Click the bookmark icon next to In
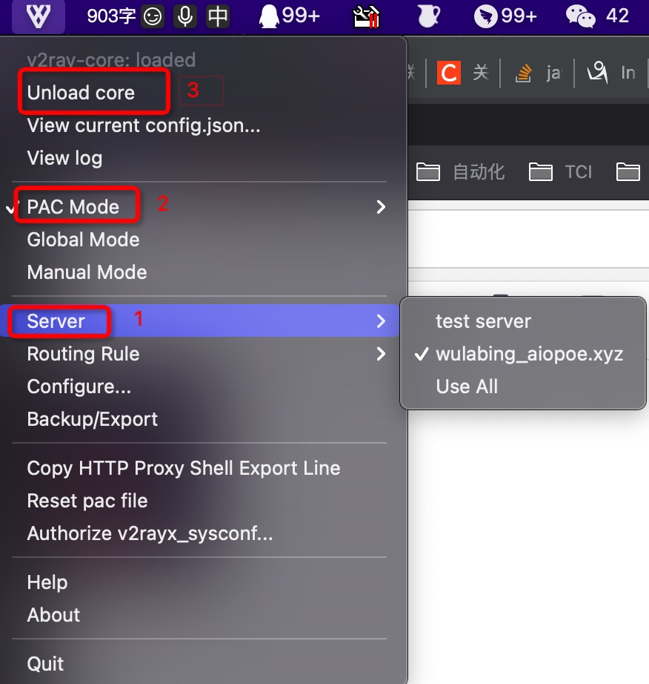Image resolution: width=649 pixels, height=684 pixels. [x=597, y=73]
